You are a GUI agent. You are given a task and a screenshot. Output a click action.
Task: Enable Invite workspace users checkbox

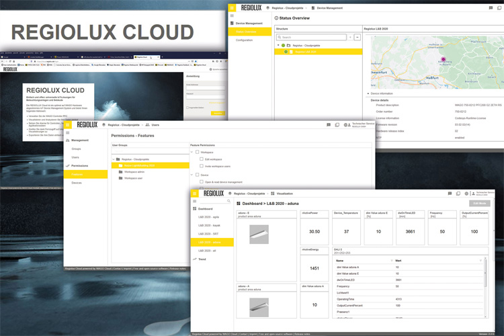pyautogui.click(x=202, y=166)
